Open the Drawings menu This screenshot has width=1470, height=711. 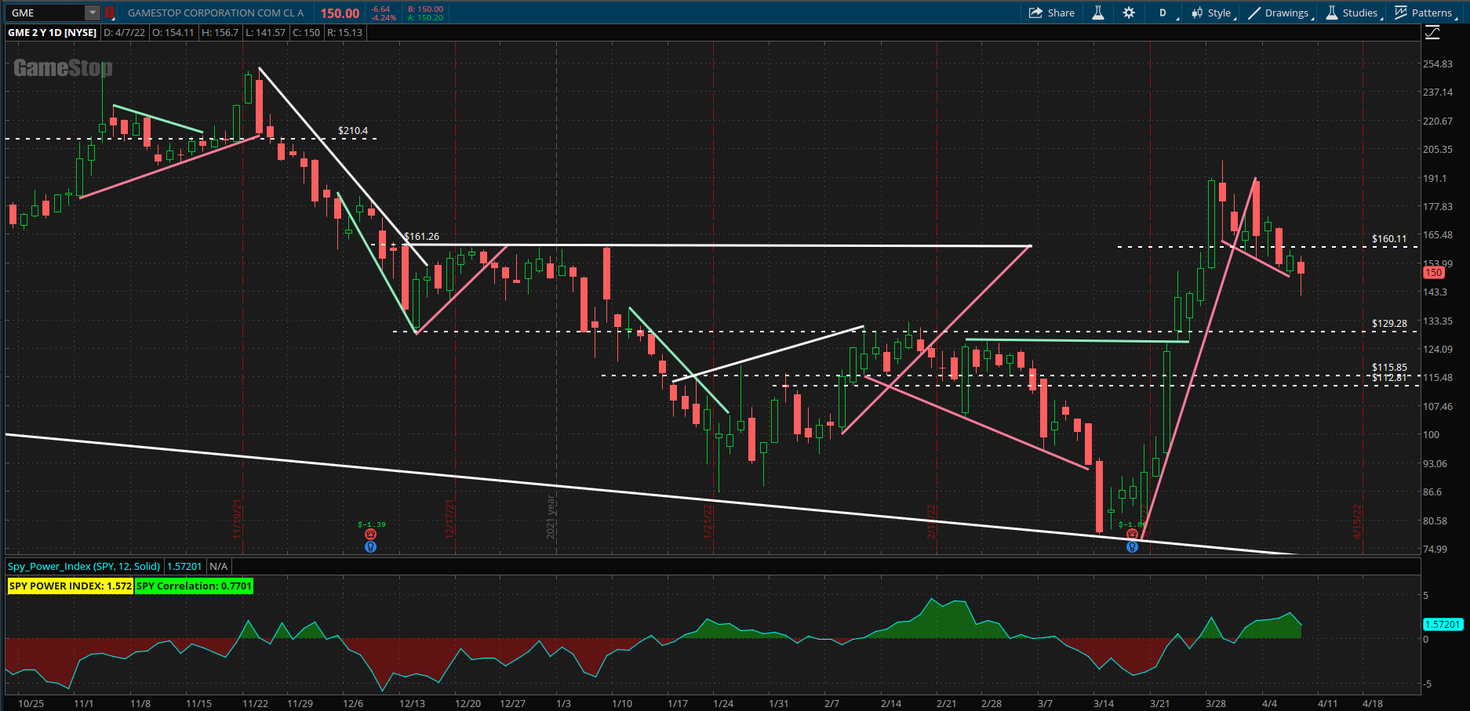tap(1280, 13)
